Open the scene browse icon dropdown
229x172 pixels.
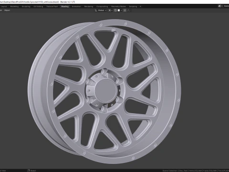pos(220,6)
